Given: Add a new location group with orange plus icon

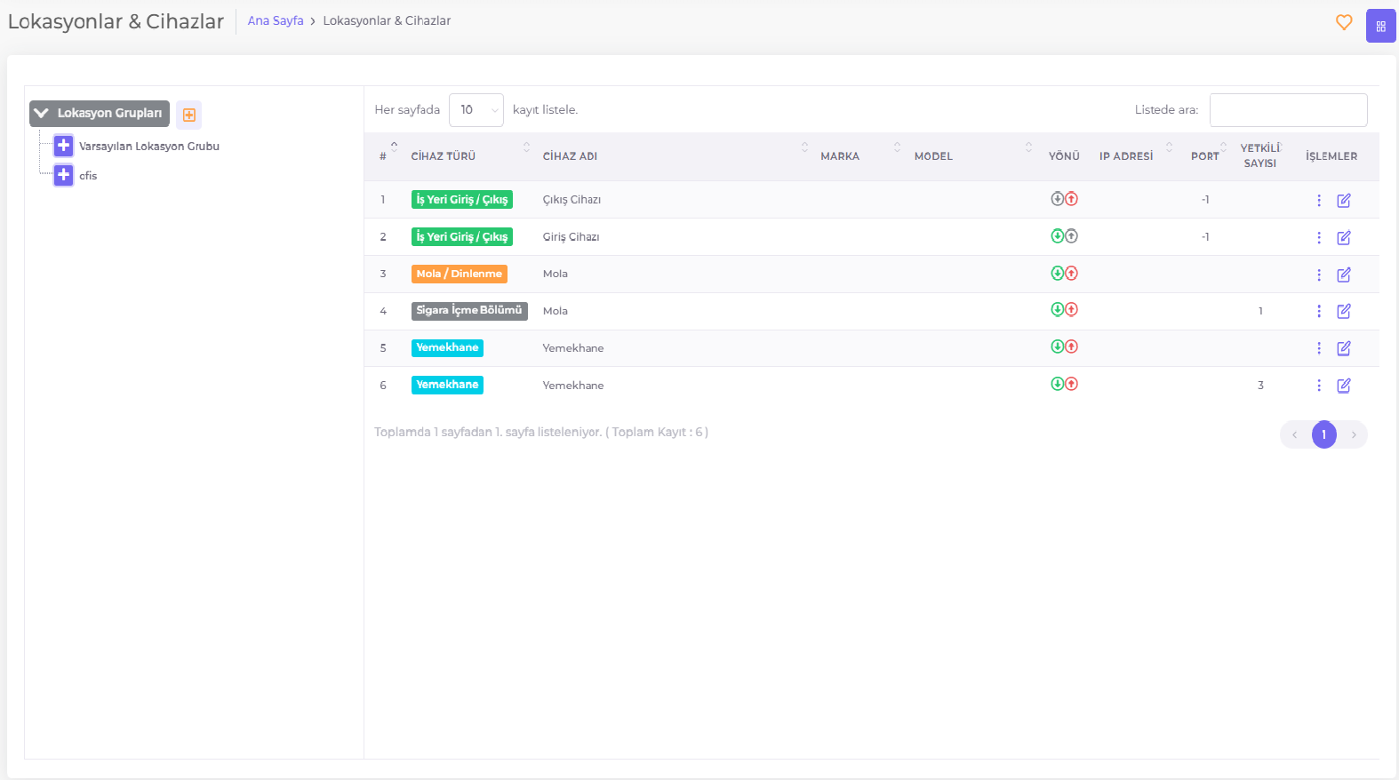Looking at the screenshot, I should 188,115.
